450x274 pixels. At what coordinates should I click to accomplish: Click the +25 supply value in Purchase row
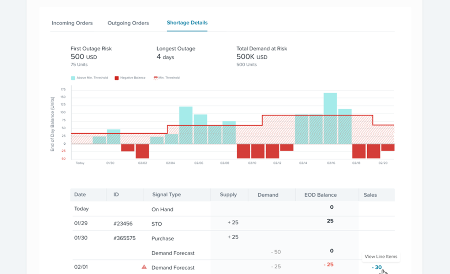(233, 237)
